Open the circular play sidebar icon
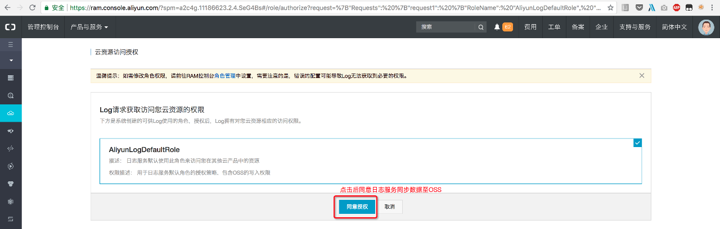The width and height of the screenshot is (720, 229). [x=11, y=166]
